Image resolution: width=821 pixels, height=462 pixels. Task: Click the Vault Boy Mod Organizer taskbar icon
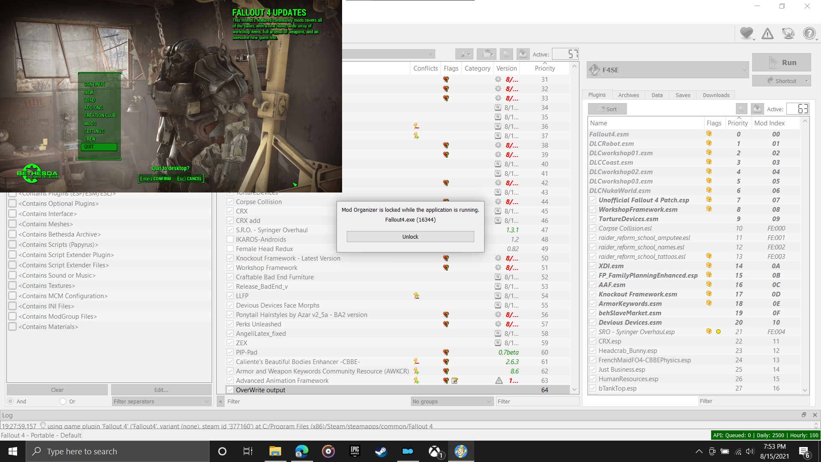pos(461,451)
